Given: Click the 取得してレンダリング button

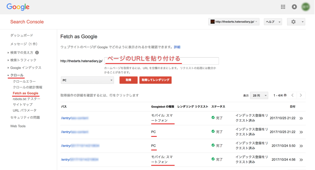Looking at the screenshot, I should click(x=155, y=80).
